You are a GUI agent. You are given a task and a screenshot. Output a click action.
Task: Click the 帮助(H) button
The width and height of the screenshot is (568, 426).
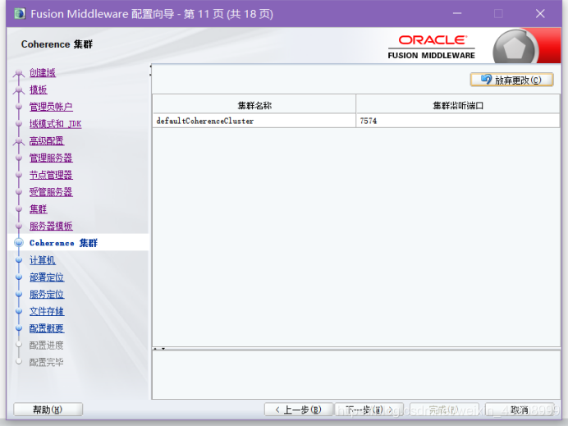pyautogui.click(x=48, y=410)
